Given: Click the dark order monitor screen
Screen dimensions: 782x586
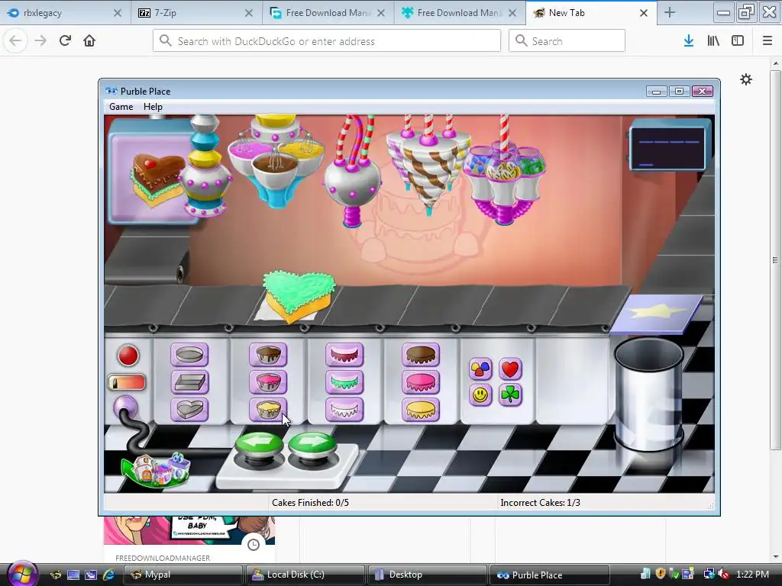Looking at the screenshot, I should pos(667,148).
